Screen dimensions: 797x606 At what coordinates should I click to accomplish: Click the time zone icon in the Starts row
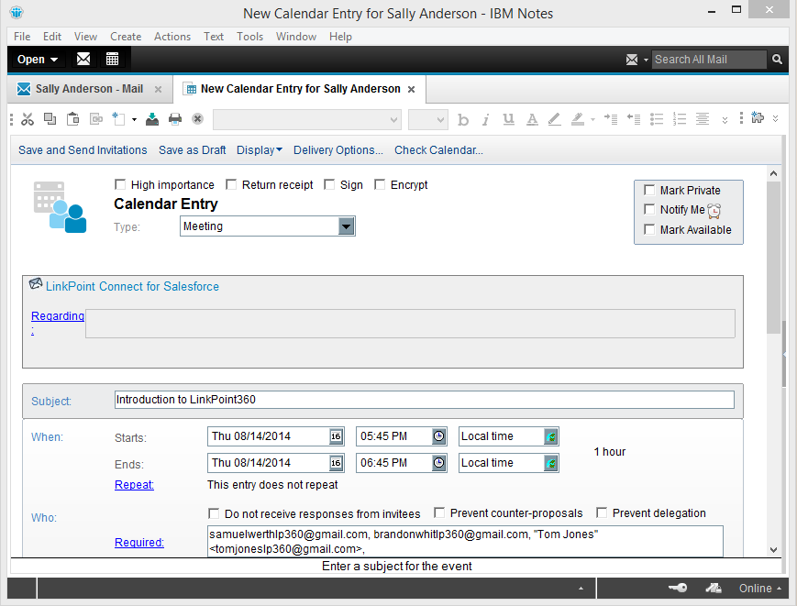pos(551,436)
